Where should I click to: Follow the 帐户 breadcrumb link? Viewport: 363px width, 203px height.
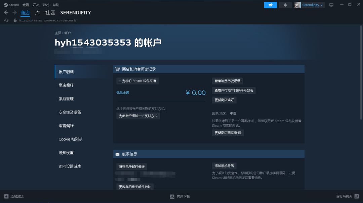[x=68, y=33]
